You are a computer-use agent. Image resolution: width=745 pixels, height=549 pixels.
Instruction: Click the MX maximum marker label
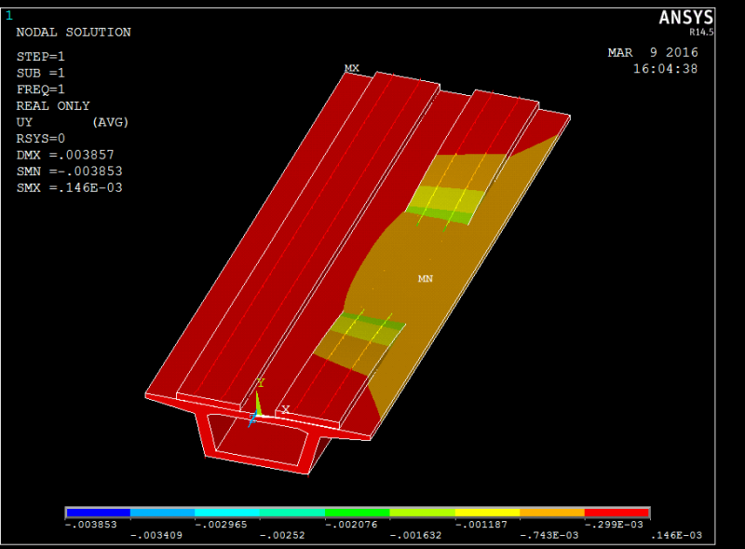(x=352, y=68)
